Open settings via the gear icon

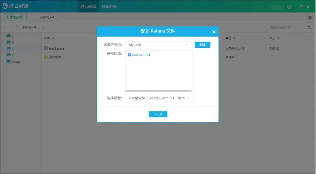289,7
